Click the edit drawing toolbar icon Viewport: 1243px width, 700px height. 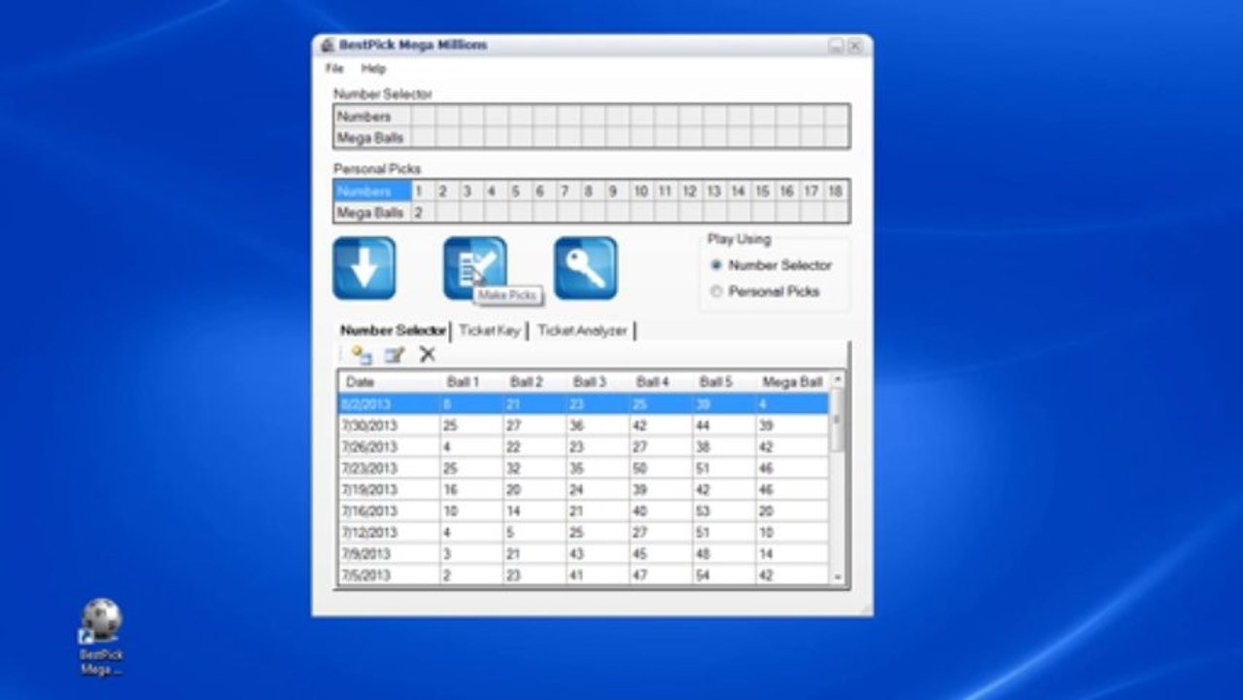394,355
